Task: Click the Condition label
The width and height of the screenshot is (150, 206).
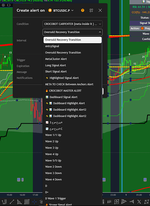Action: click(23, 24)
